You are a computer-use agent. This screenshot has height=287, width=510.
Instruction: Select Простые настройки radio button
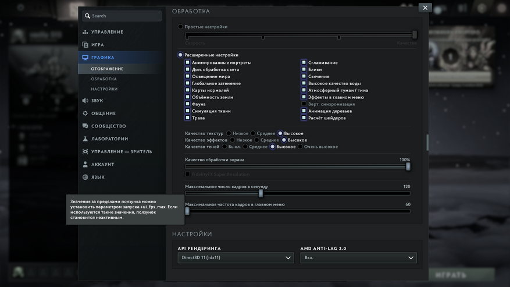[180, 27]
